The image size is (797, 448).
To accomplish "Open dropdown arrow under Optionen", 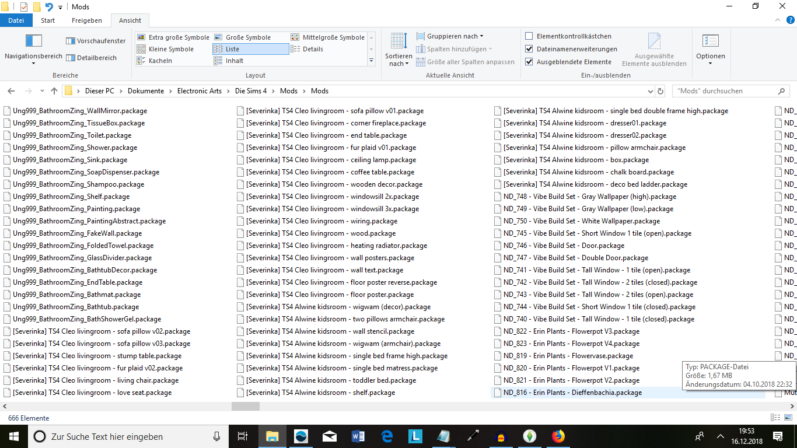I will coord(711,64).
